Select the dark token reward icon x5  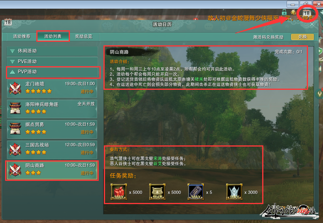tap(196, 192)
